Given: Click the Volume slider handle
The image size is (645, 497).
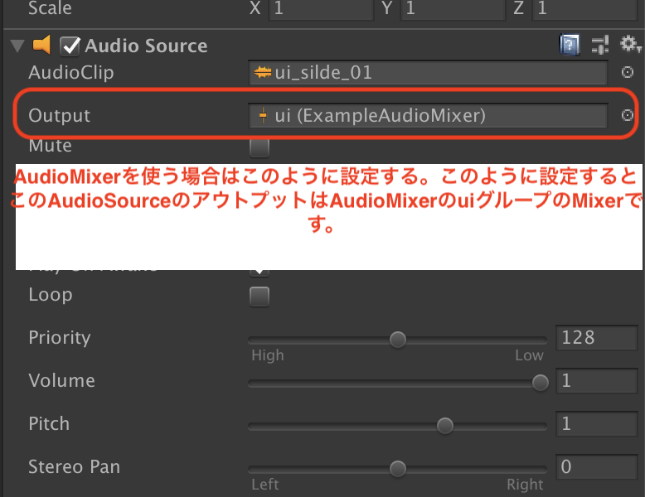Looking at the screenshot, I should (x=540, y=383).
